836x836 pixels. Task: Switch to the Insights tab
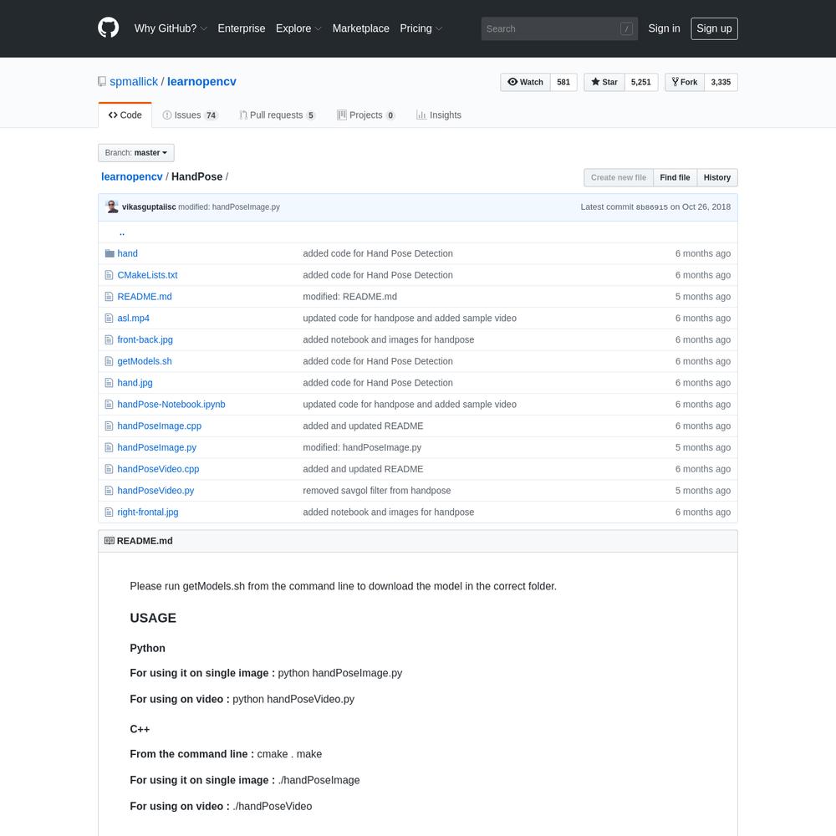439,115
